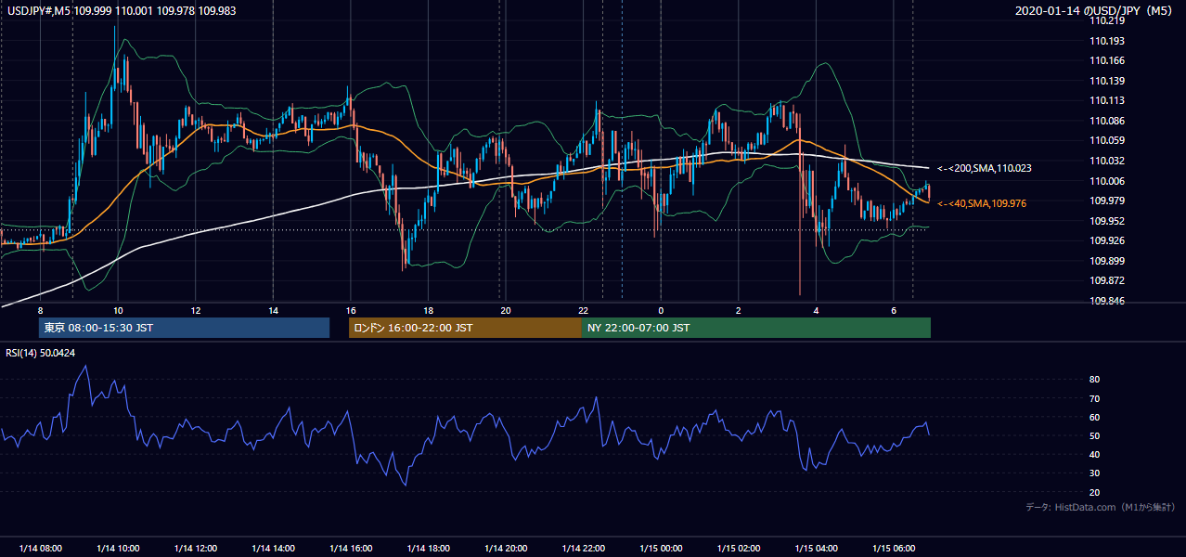
Task: Click the hour label 22 under the price chart
Action: click(x=584, y=310)
